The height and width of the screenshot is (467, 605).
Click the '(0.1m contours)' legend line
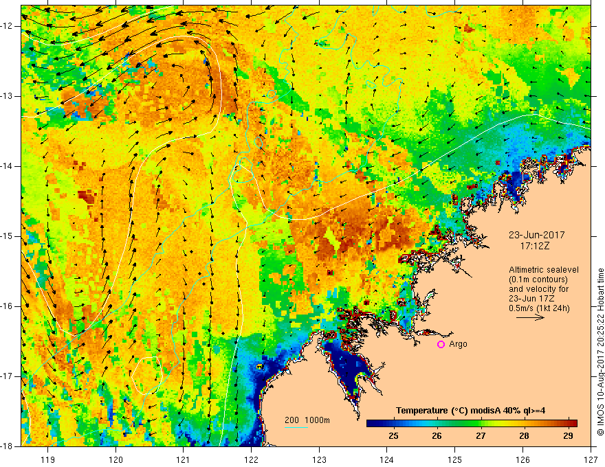click(538, 280)
